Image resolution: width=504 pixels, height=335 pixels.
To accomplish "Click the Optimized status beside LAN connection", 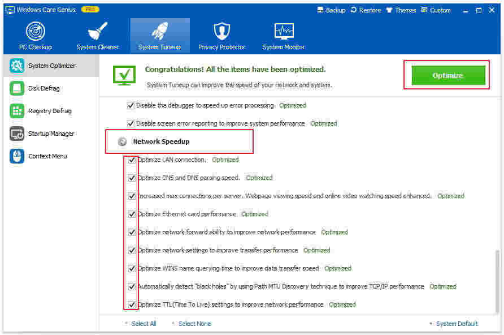I will tap(225, 160).
